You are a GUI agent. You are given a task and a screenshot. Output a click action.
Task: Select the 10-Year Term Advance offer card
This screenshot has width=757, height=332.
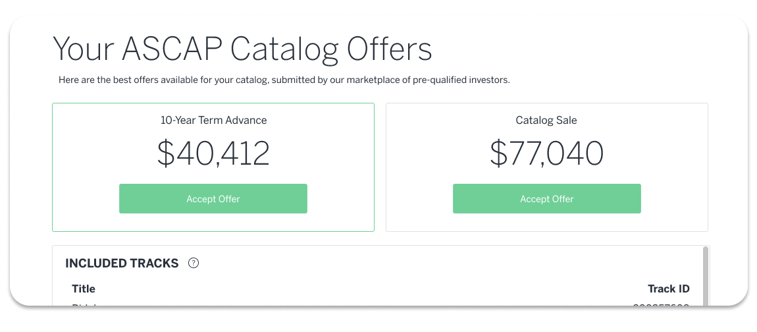(213, 167)
